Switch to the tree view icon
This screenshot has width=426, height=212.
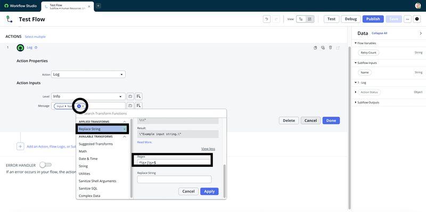coord(300,19)
